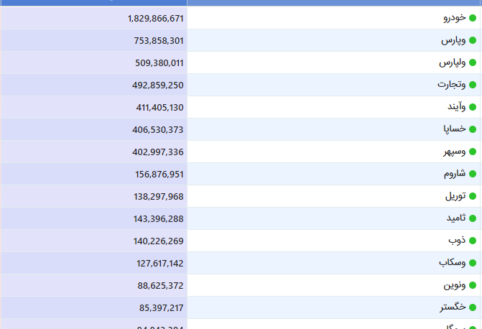Select the توریل symbol name
Image resolution: width=482 pixels, height=329 pixels.
(455, 196)
